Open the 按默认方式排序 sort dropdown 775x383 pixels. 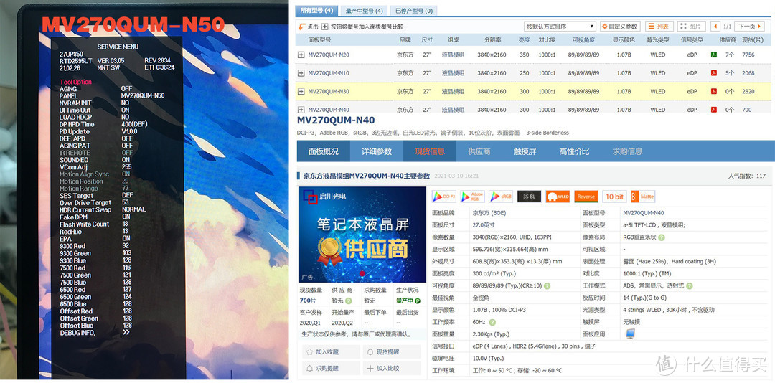point(560,27)
